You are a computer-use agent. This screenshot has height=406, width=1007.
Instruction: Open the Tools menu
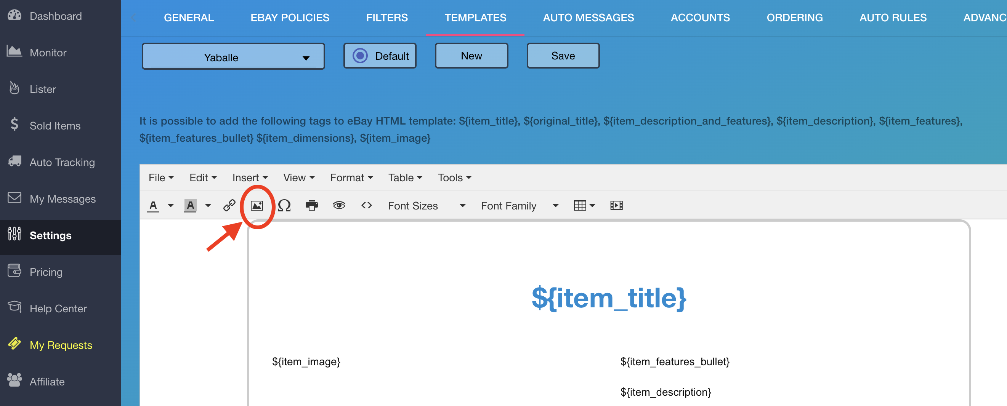454,178
